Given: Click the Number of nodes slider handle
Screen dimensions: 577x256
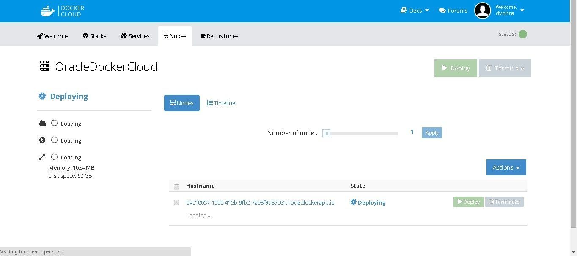Looking at the screenshot, I should (326, 133).
